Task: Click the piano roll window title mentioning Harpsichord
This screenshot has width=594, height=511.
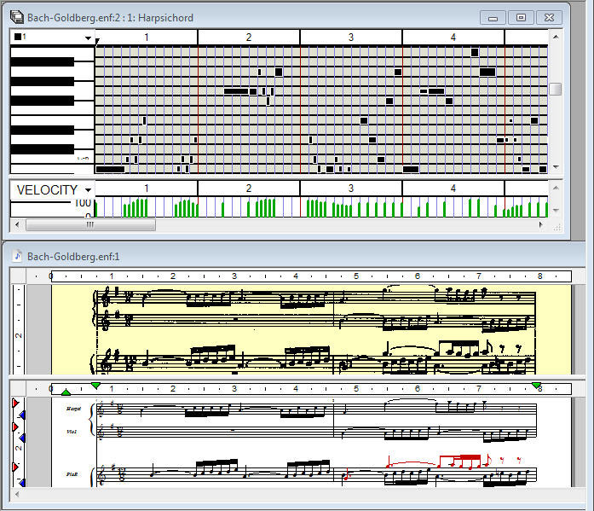Action: click(110, 18)
